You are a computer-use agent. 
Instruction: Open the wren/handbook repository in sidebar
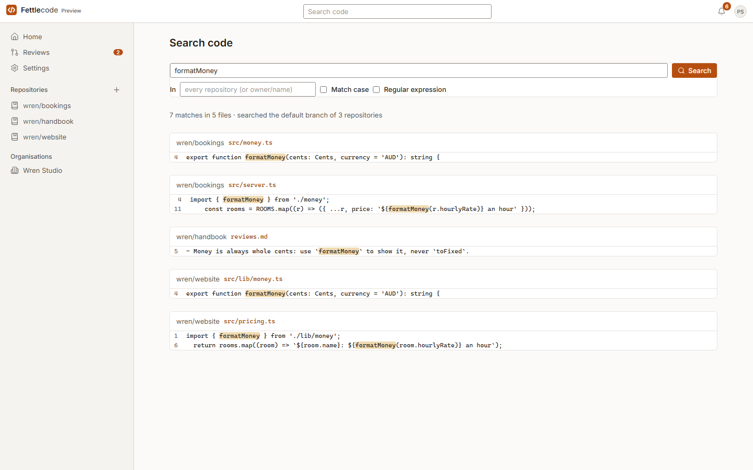(66, 121)
